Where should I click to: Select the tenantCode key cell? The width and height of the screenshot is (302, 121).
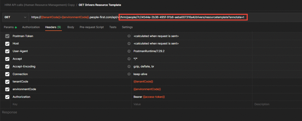(x=71, y=82)
